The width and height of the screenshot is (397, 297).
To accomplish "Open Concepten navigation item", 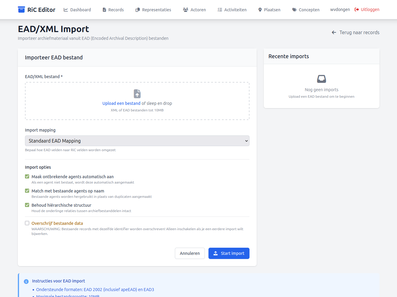I will point(306,10).
